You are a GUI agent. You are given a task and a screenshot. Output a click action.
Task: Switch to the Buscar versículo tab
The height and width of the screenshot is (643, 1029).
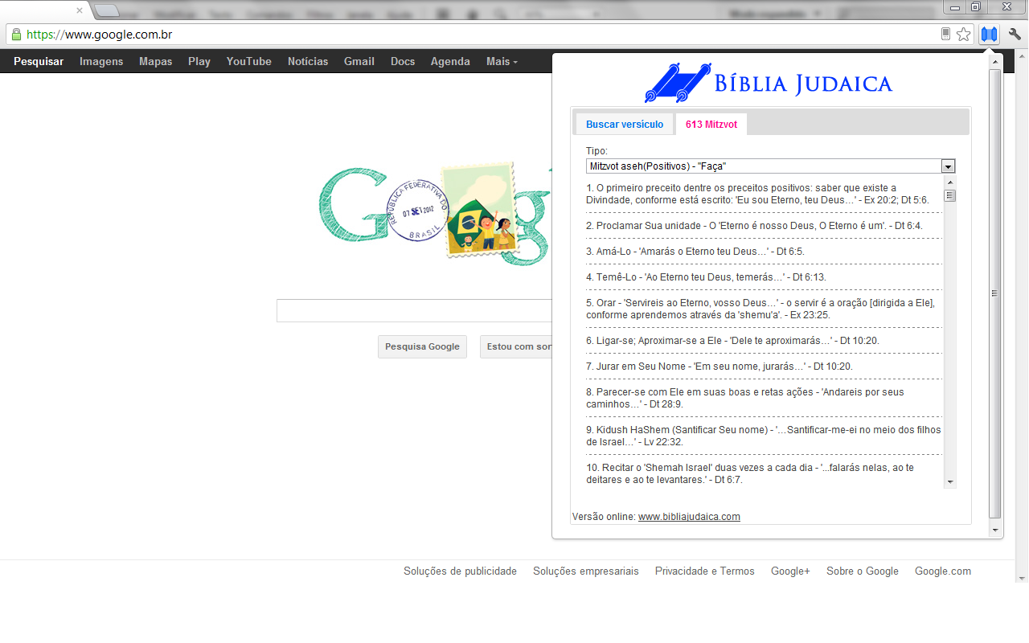coord(625,125)
